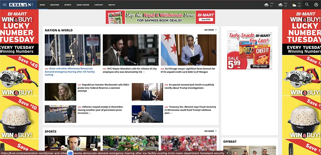Click the Bi-Mart Royal & Willakenzie banner ad
321x155 pixels.
[x=160, y=17]
